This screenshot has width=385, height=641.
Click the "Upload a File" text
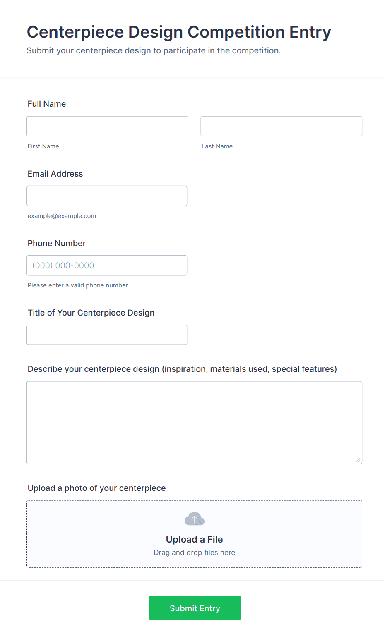pos(194,539)
